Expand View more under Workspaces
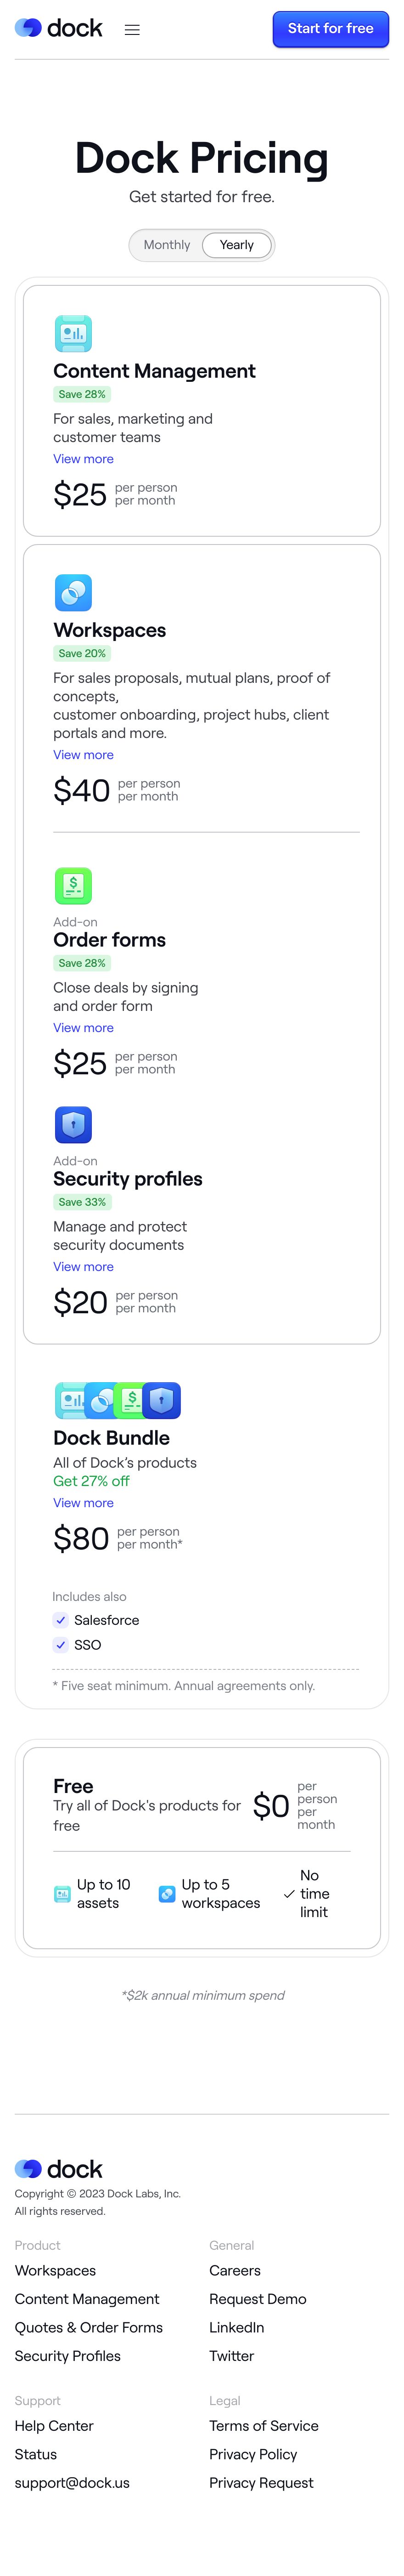The height and width of the screenshot is (2576, 404). click(x=83, y=755)
